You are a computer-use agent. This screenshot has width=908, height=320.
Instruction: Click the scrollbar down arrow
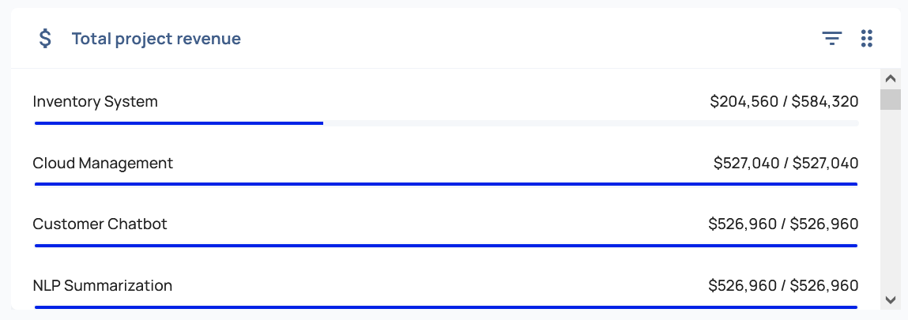pos(890,299)
